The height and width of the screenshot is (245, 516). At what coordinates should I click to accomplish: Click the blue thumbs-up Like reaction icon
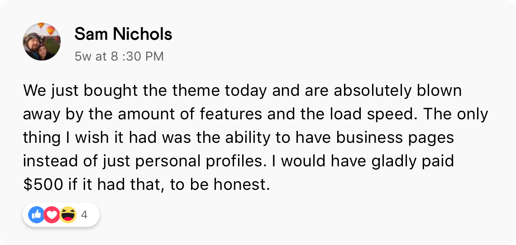pyautogui.click(x=36, y=215)
